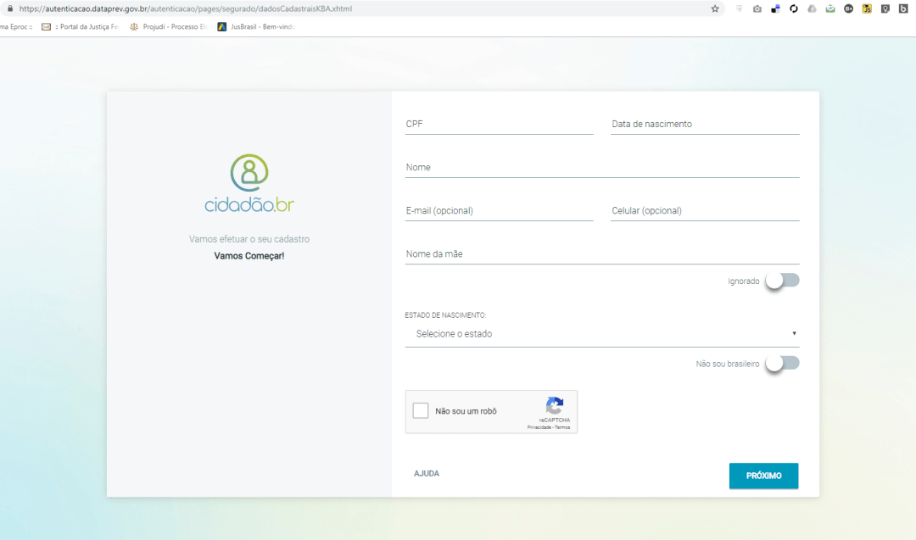Viewport: 916px width, 540px height.
Task: Click the yellow JS extension icon
Action: (867, 8)
